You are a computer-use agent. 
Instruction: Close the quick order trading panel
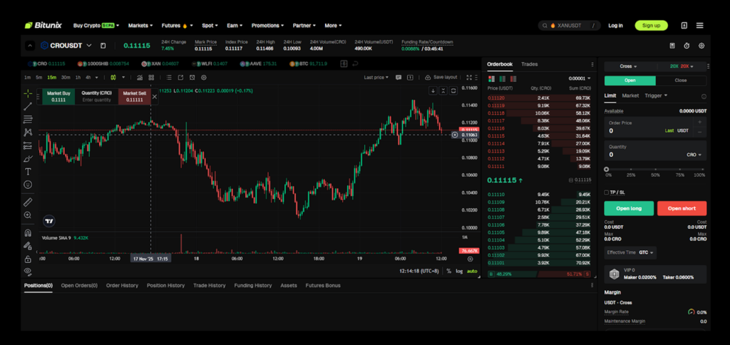[x=155, y=97]
